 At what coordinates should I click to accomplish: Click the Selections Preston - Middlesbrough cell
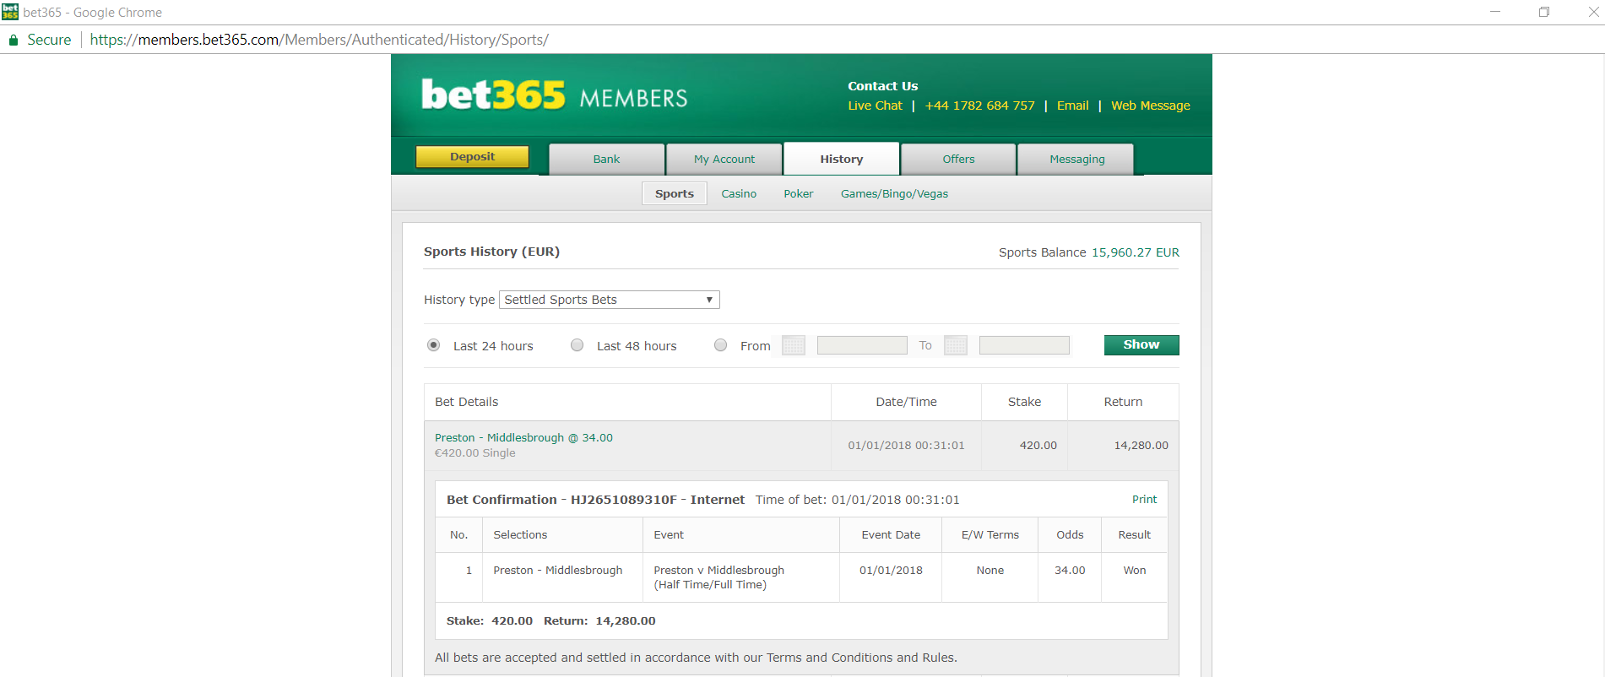[x=562, y=577]
